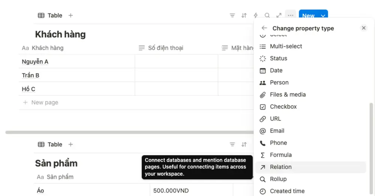This screenshot has height=196, width=375.
Task: Choose Multi-select property type
Action: pyautogui.click(x=310, y=46)
